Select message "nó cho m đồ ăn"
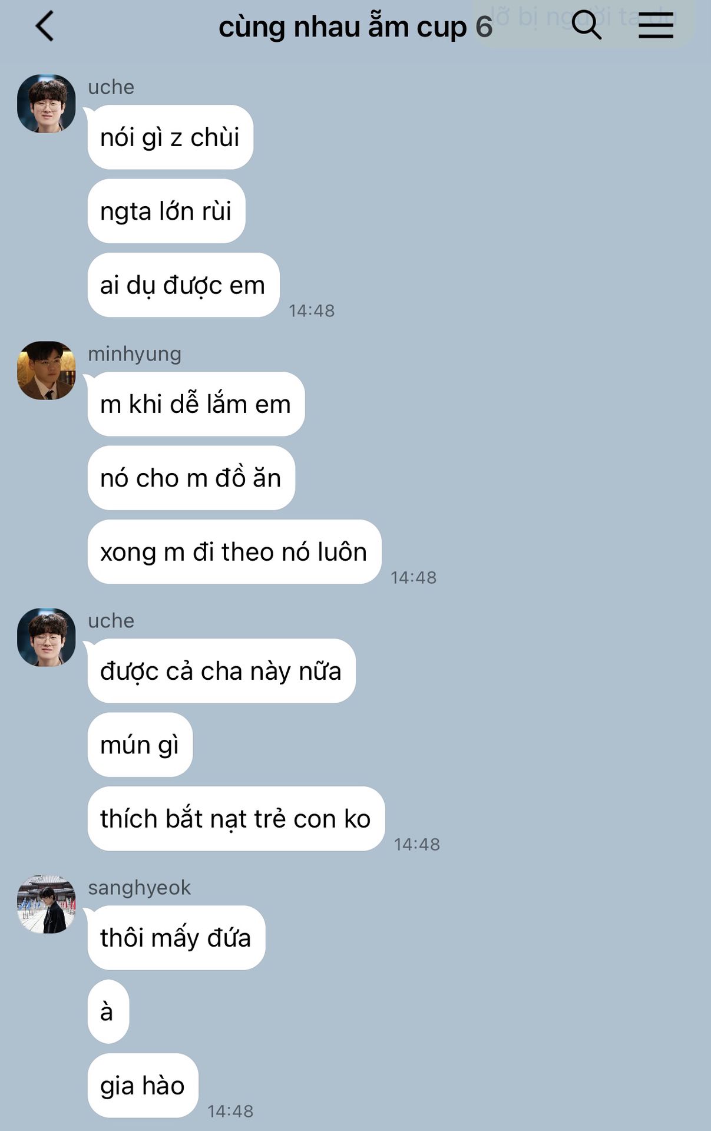Viewport: 711px width, 1131px height. click(191, 478)
